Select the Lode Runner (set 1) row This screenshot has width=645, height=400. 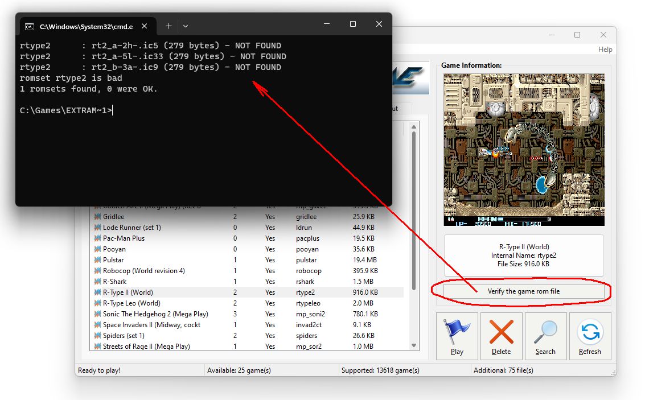point(132,228)
